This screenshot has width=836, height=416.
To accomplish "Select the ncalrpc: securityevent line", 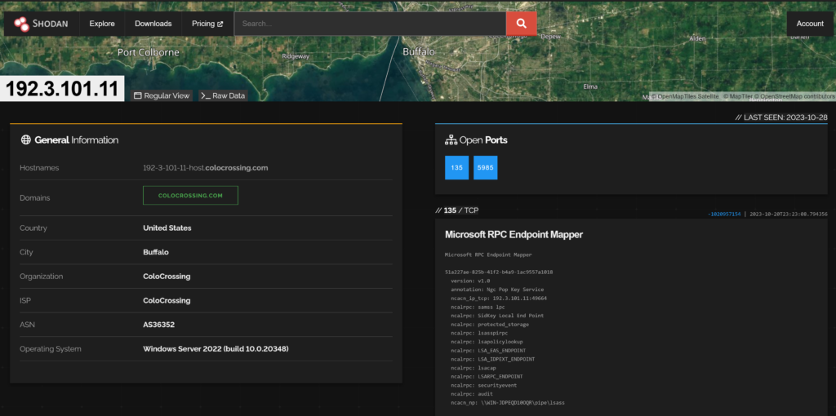I will pyautogui.click(x=483, y=385).
